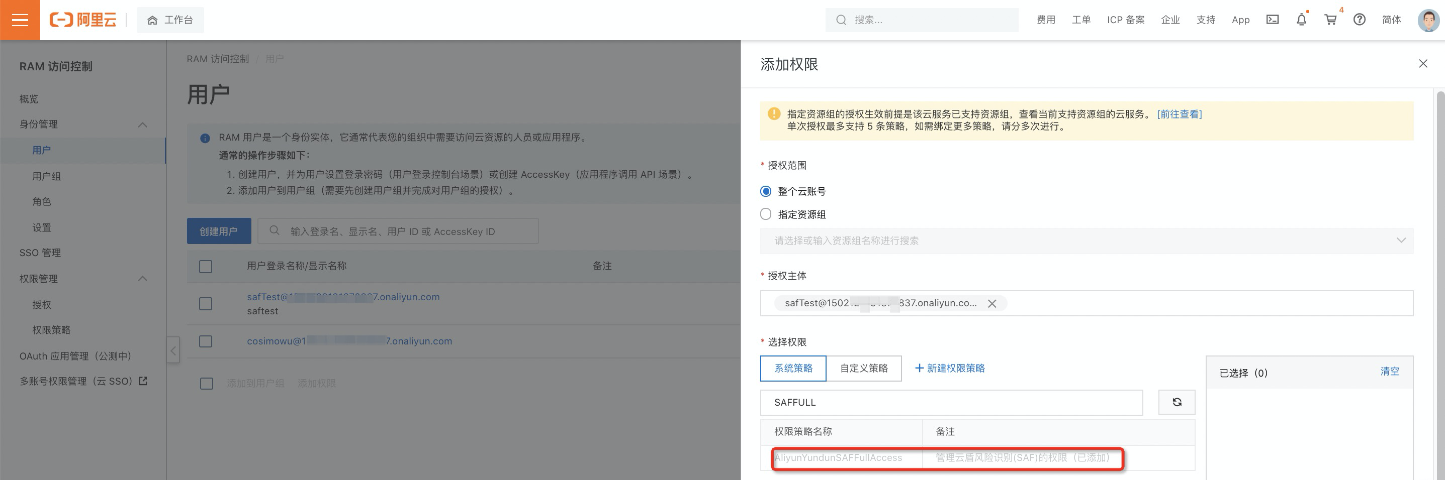Remove the safTest principal tag
Image resolution: width=1445 pixels, height=480 pixels.
pyautogui.click(x=992, y=304)
